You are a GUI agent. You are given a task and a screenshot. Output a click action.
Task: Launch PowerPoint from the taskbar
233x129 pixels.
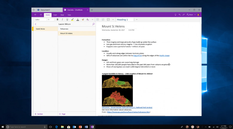pyautogui.click(x=80, y=127)
